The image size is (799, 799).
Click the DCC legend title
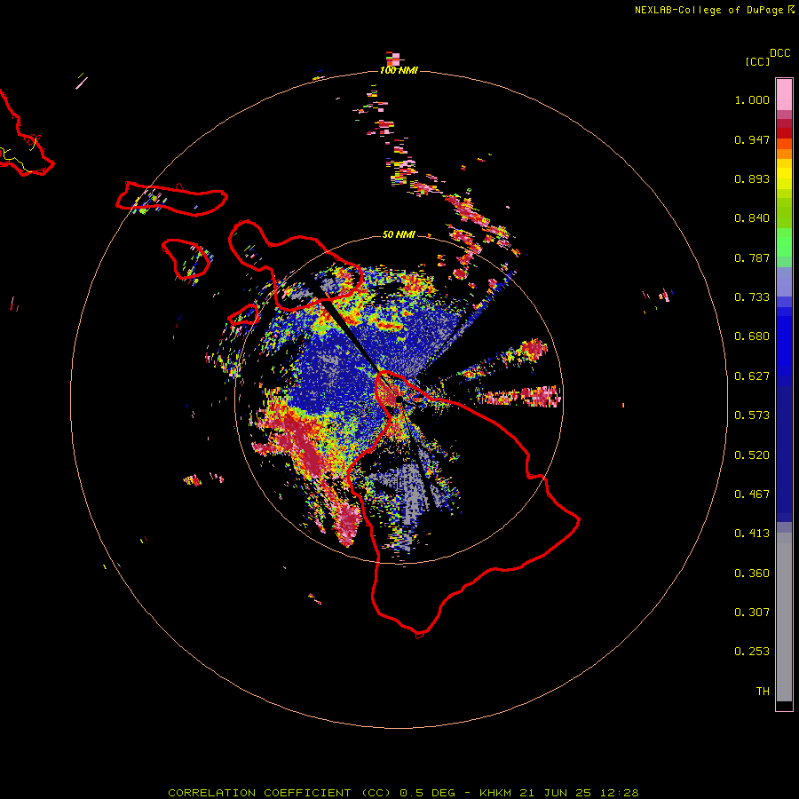779,53
